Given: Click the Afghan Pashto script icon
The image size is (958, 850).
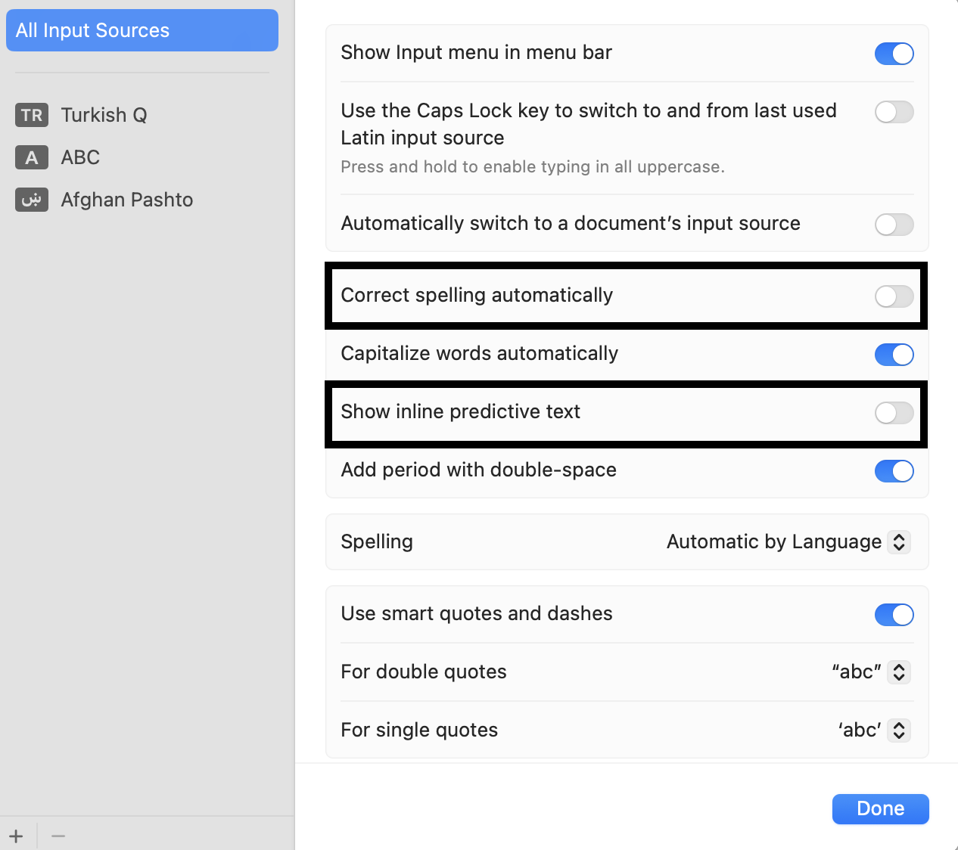Looking at the screenshot, I should point(32,200).
